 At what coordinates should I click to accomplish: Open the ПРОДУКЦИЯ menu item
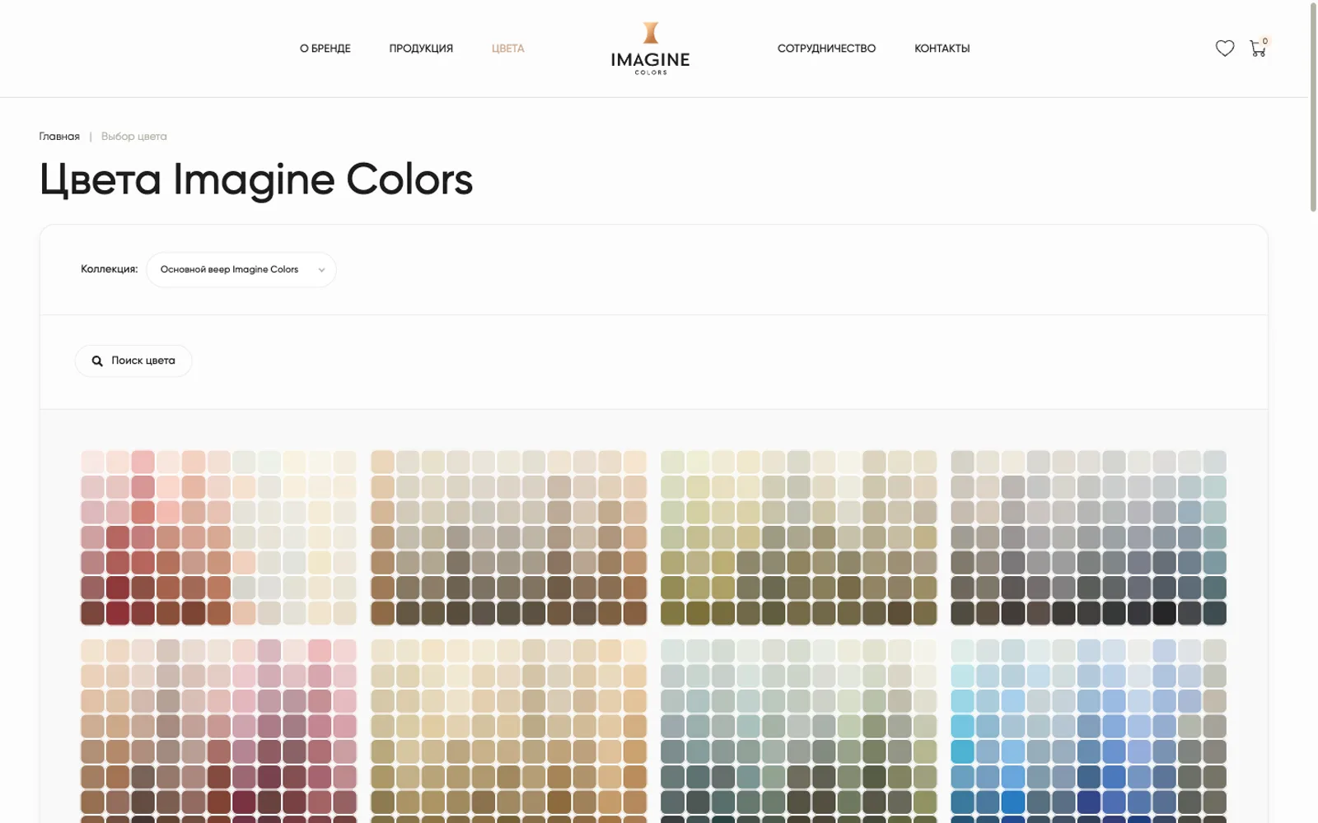click(421, 49)
